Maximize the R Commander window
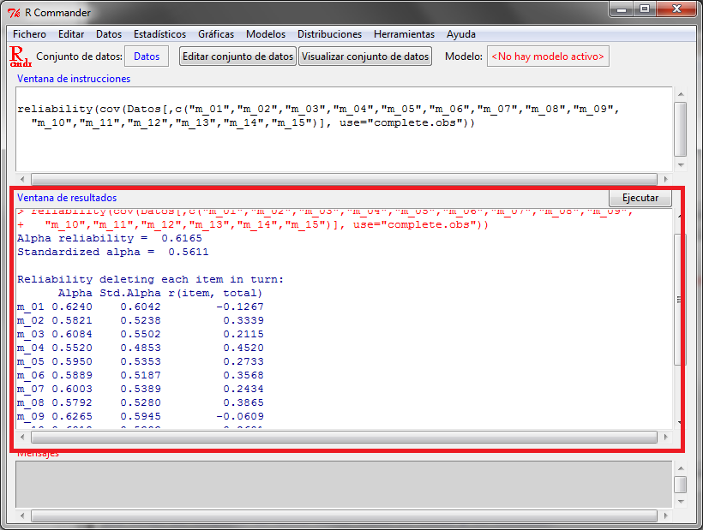The height and width of the screenshot is (530, 703). click(645, 9)
